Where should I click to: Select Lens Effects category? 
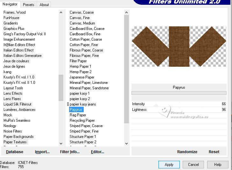13,93
